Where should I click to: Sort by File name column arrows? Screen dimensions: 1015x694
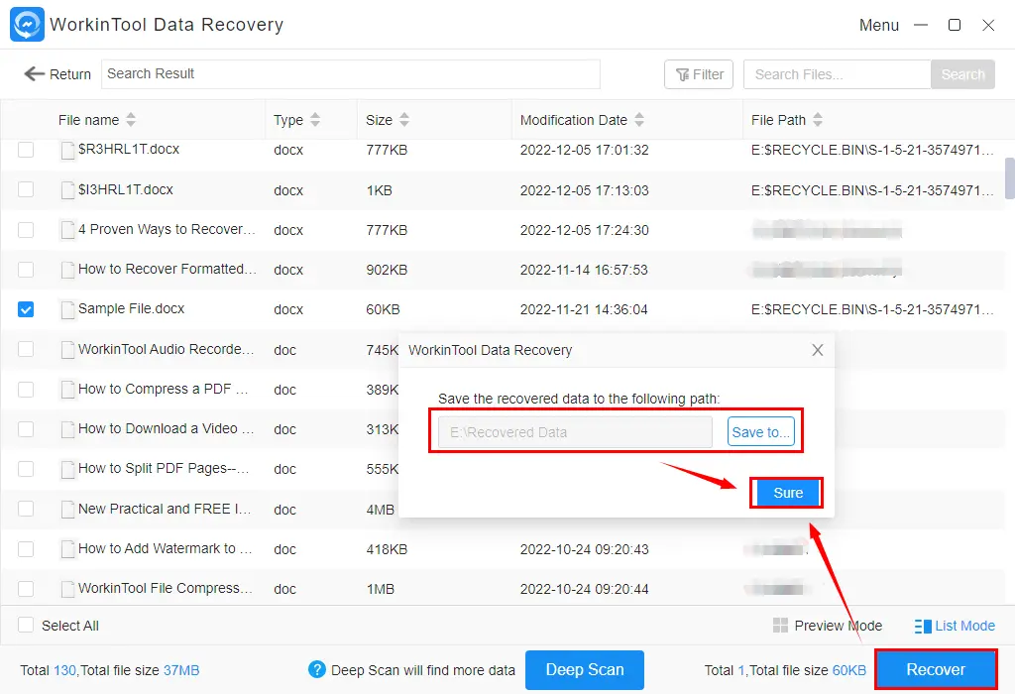pyautogui.click(x=131, y=120)
